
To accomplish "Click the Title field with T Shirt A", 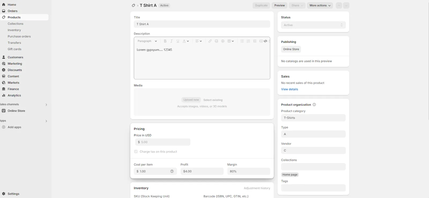I will click(202, 24).
